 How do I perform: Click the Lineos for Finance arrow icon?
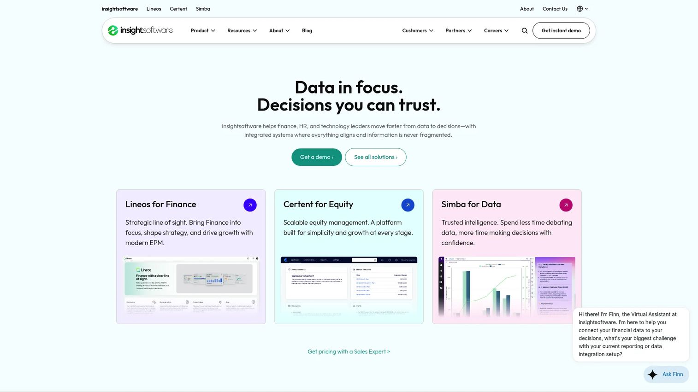250,205
